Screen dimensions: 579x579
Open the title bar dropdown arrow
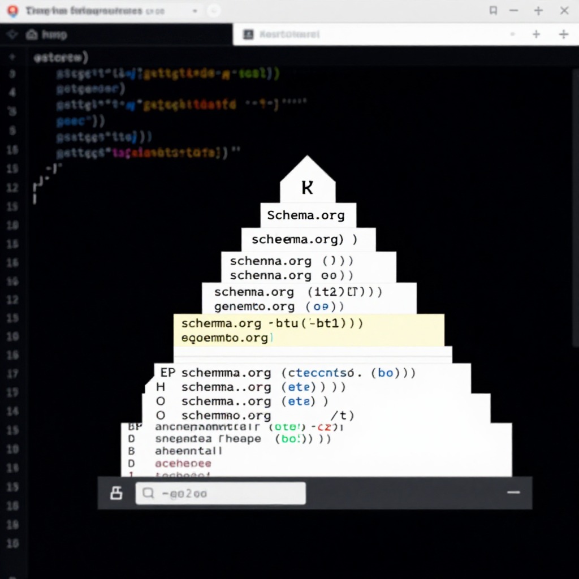pyautogui.click(x=195, y=11)
